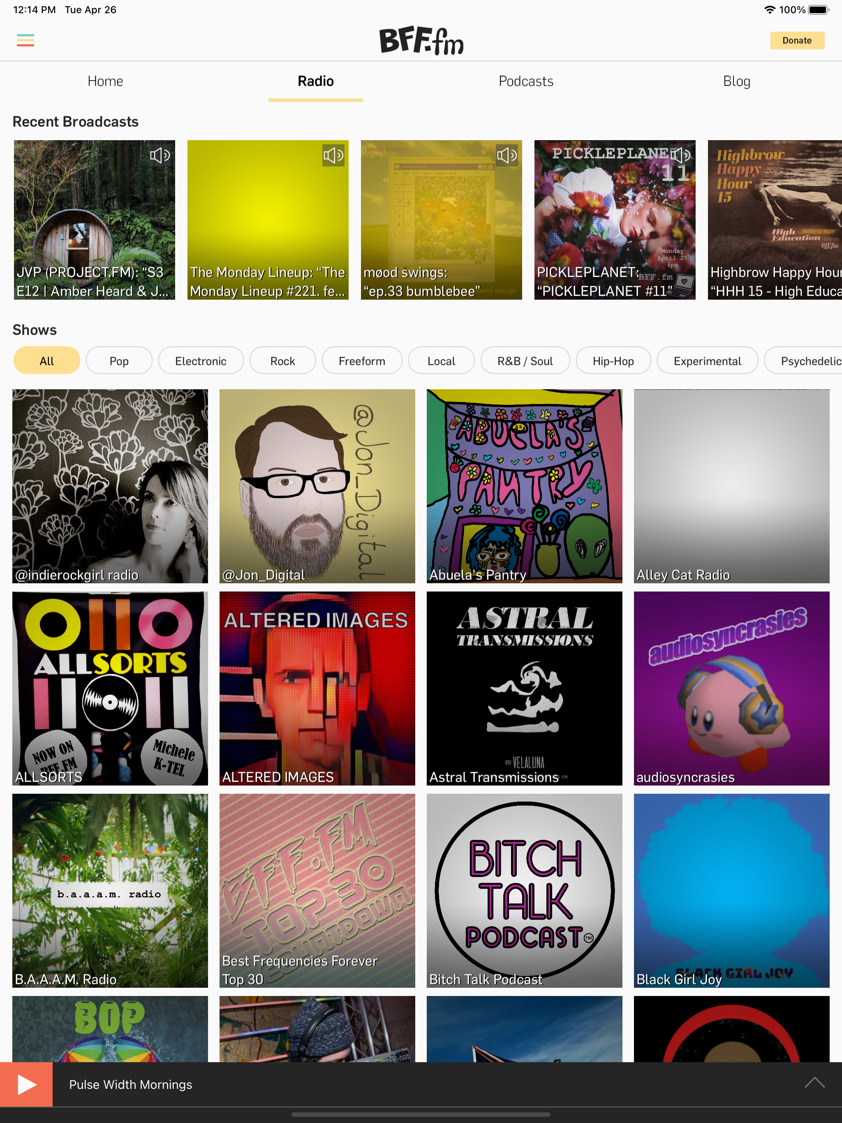The height and width of the screenshot is (1123, 842).
Task: Open Abuela's Pantry show
Action: click(x=524, y=486)
